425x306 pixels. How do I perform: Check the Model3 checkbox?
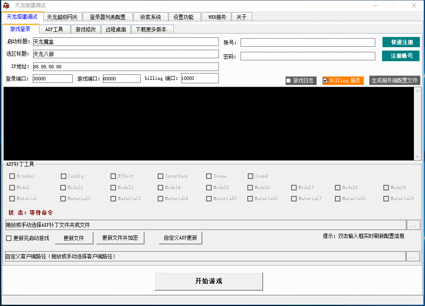point(113,187)
